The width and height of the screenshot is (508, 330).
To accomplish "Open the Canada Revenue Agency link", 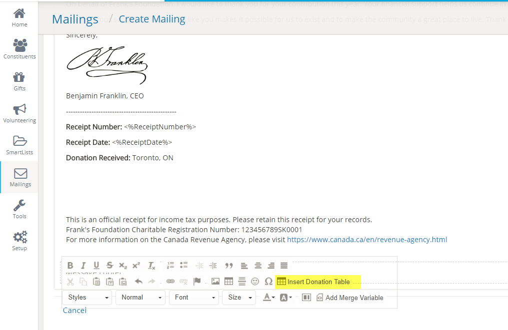I will pos(366,240).
